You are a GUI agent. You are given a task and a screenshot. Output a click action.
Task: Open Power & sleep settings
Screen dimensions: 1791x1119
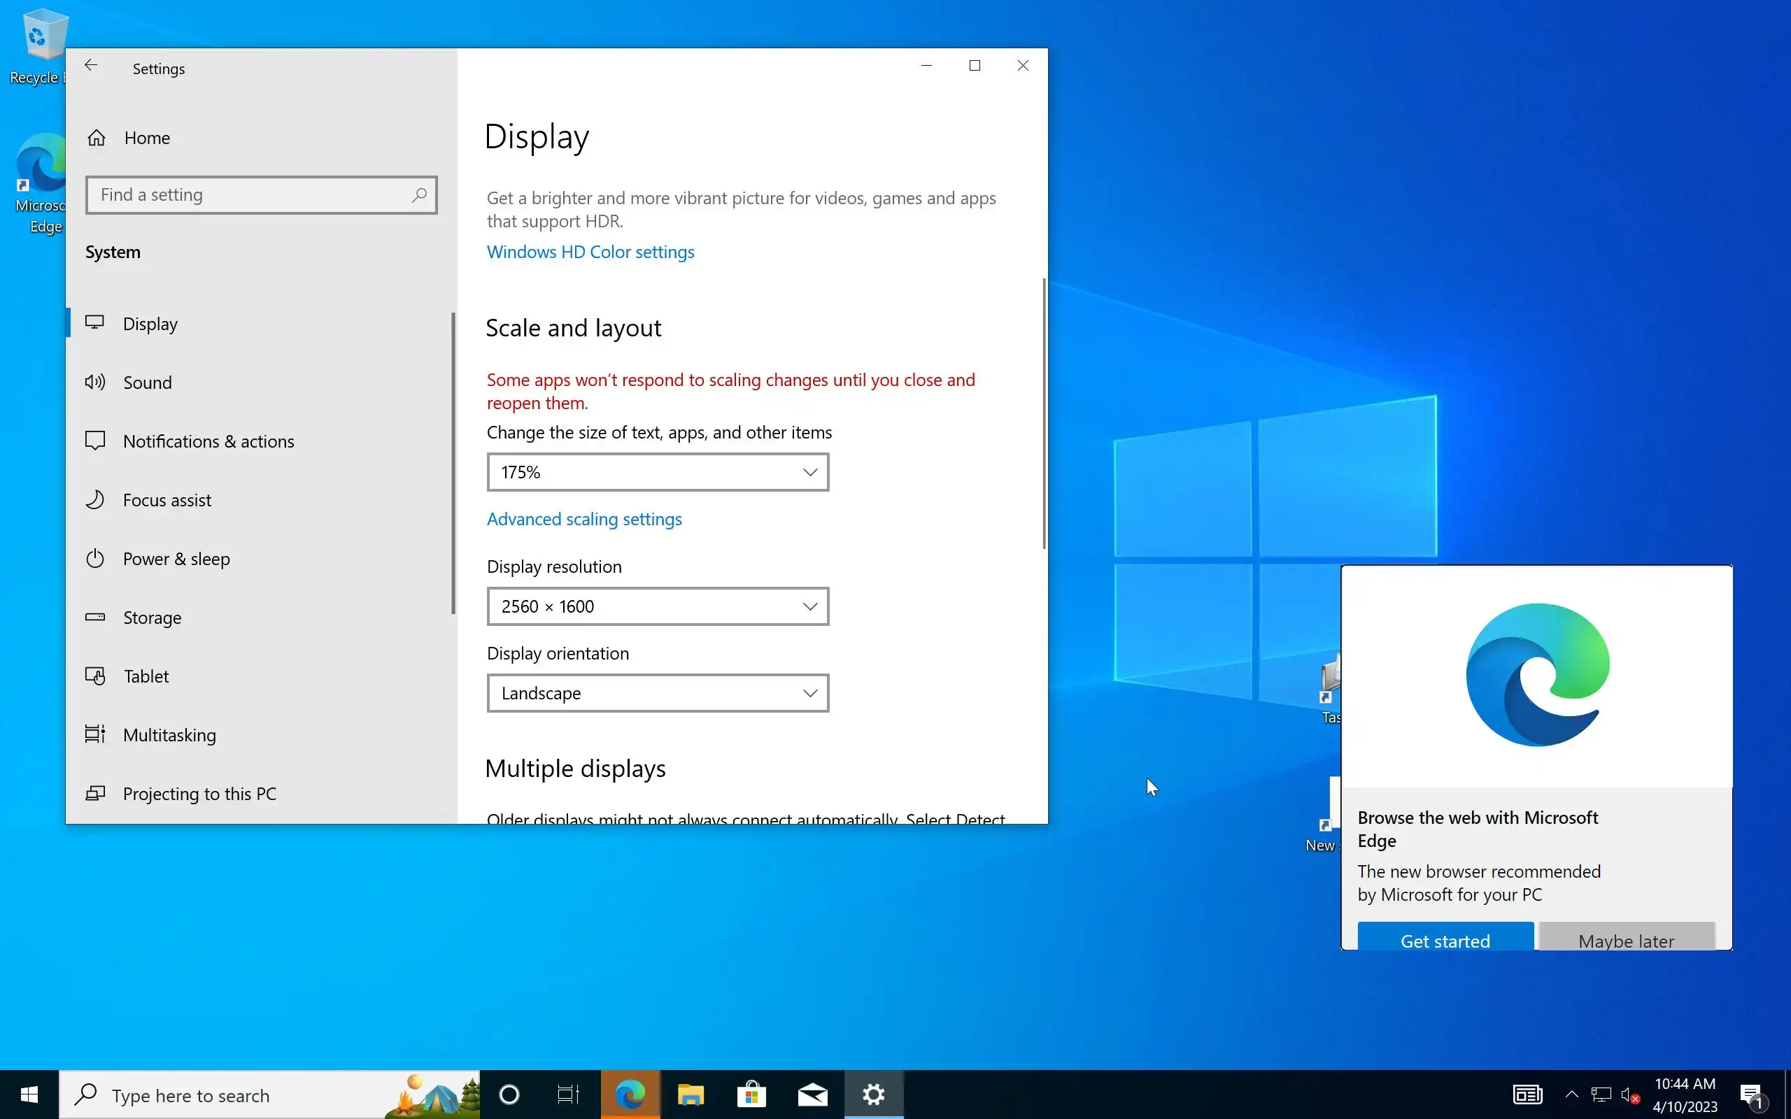[x=176, y=559]
